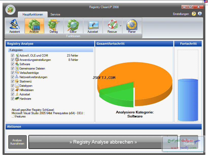Click the Verlaufseinträge icon
This screenshot has width=208, height=155.
17,73
